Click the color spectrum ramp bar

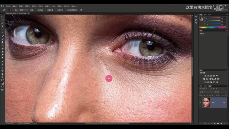[x=212, y=27]
